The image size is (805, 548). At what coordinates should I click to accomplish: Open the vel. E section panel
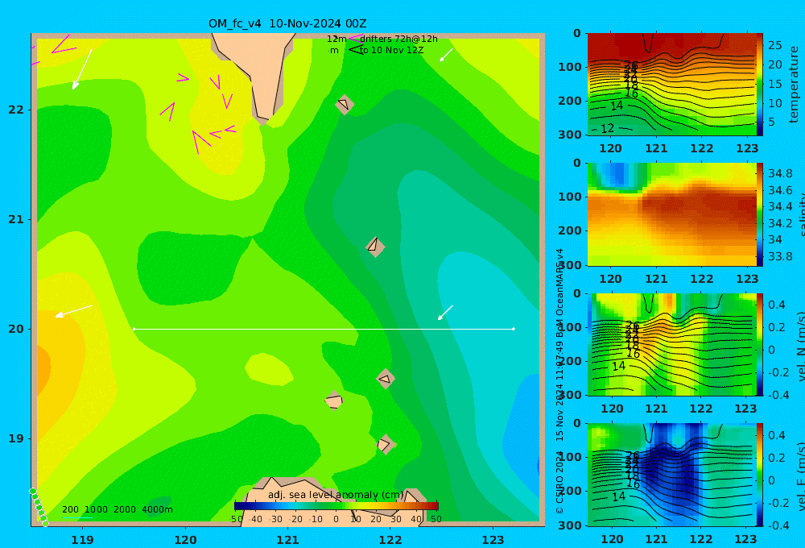[x=671, y=475]
